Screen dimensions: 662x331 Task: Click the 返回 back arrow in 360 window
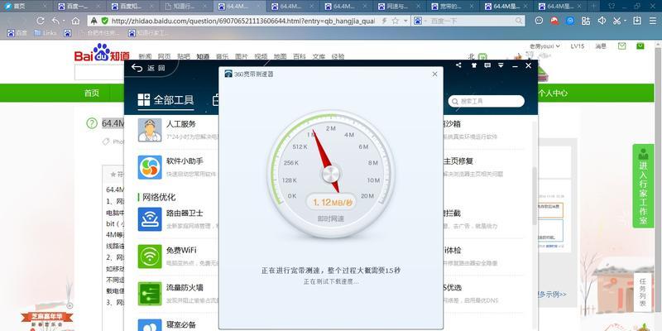pyautogui.click(x=137, y=68)
